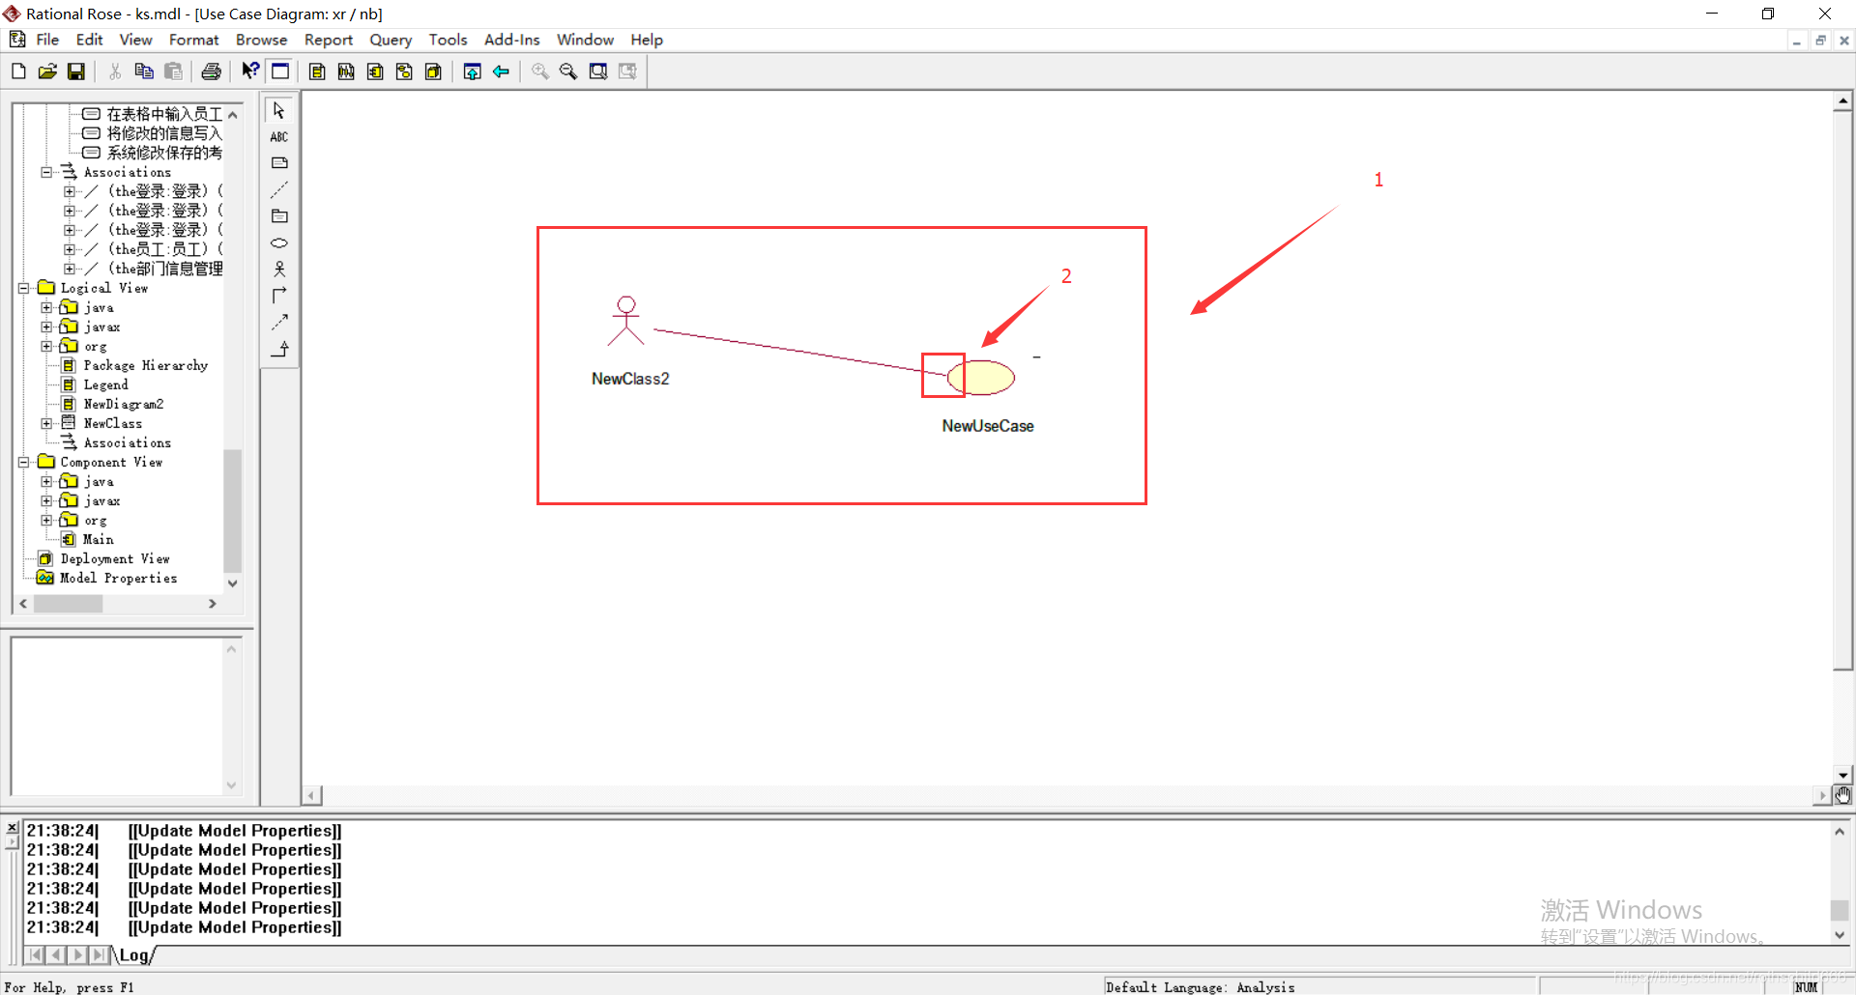Browse component diagram toolbar icon
This screenshot has height=995, width=1856.
[375, 71]
